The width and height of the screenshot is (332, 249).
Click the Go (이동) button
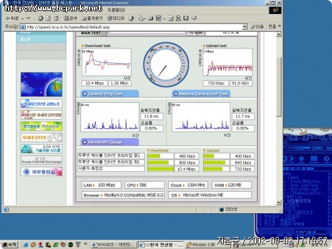(257, 27)
